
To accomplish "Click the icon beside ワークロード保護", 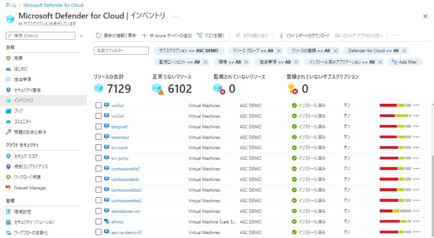I will [8, 177].
